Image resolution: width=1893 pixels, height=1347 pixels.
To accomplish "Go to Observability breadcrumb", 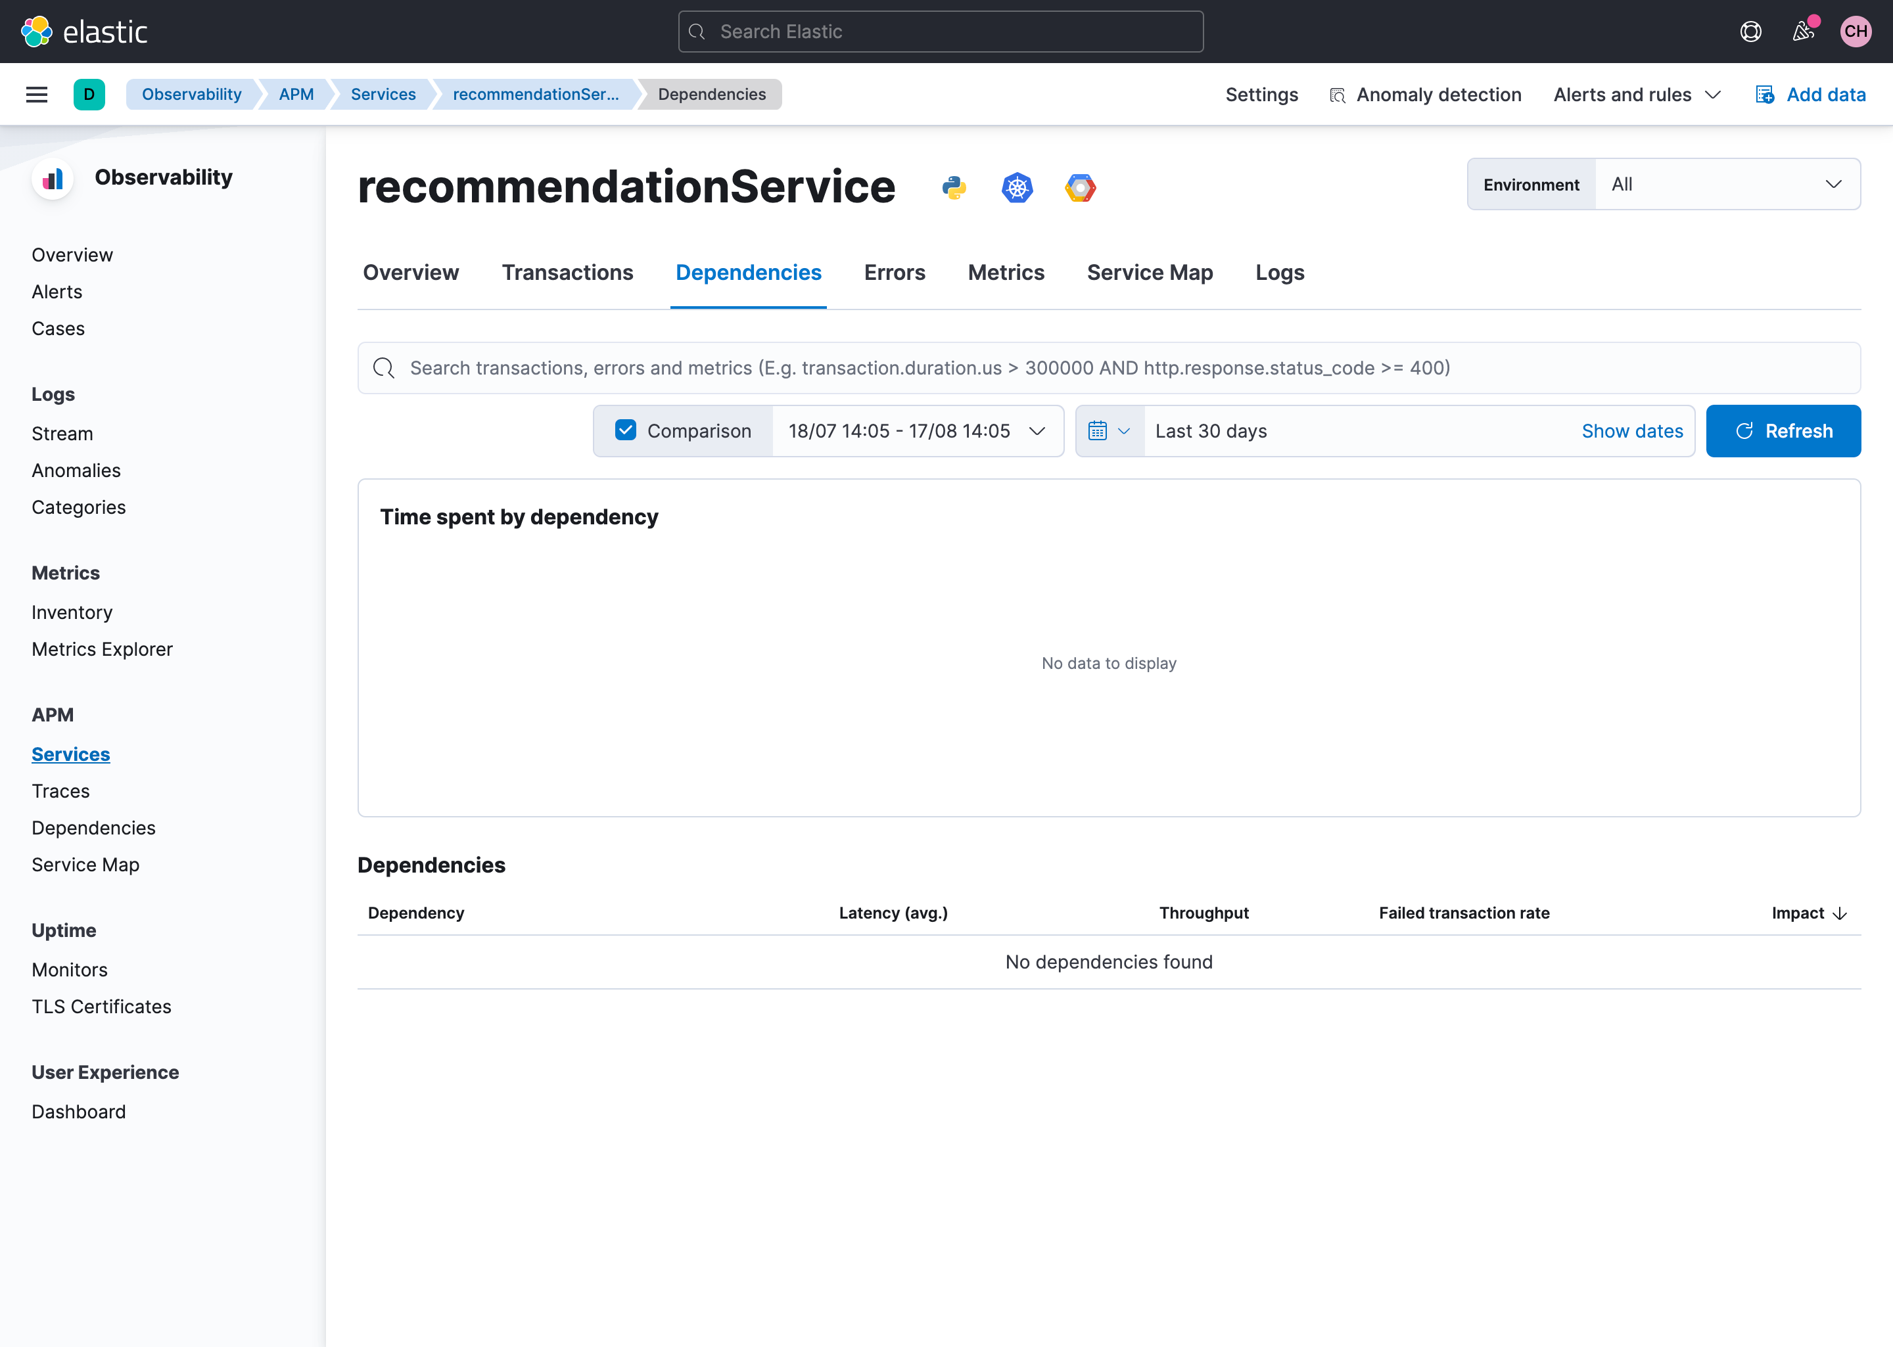I will 192,95.
